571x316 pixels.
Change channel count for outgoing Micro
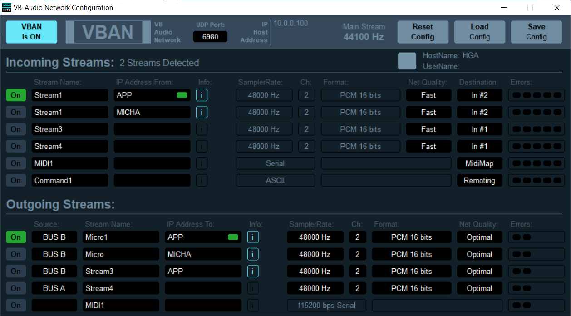tap(358, 254)
